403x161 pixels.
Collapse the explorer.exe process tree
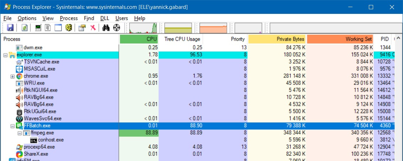[x=5, y=55]
